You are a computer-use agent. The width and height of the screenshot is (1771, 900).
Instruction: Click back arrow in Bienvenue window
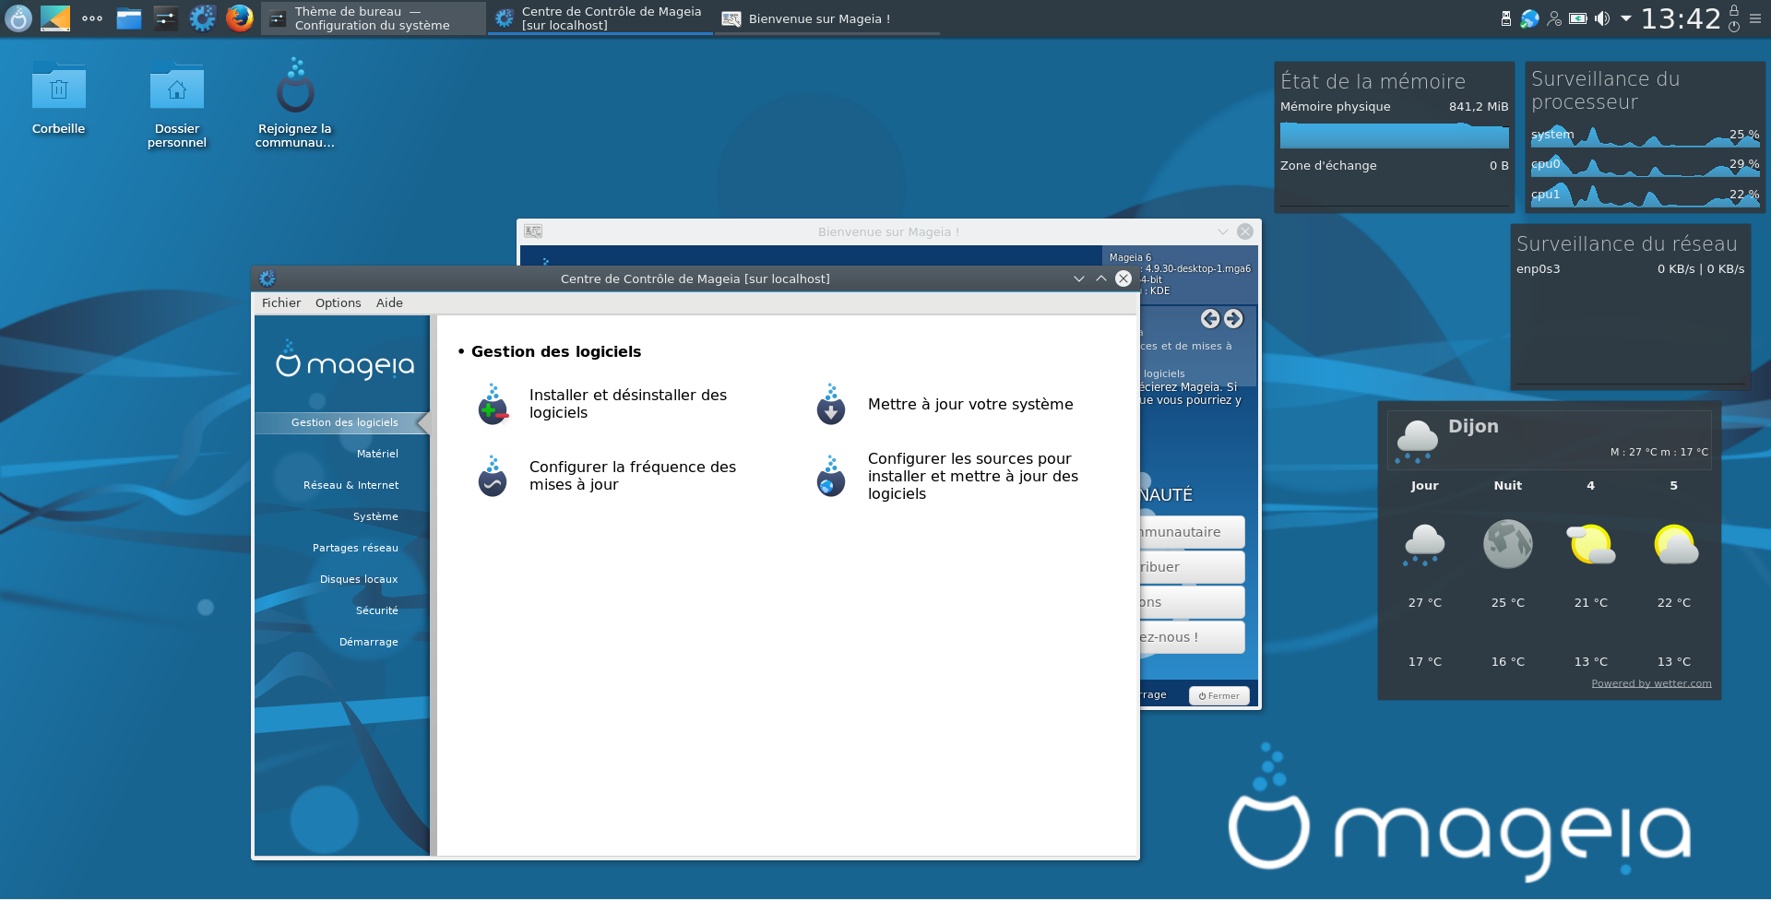click(1210, 319)
